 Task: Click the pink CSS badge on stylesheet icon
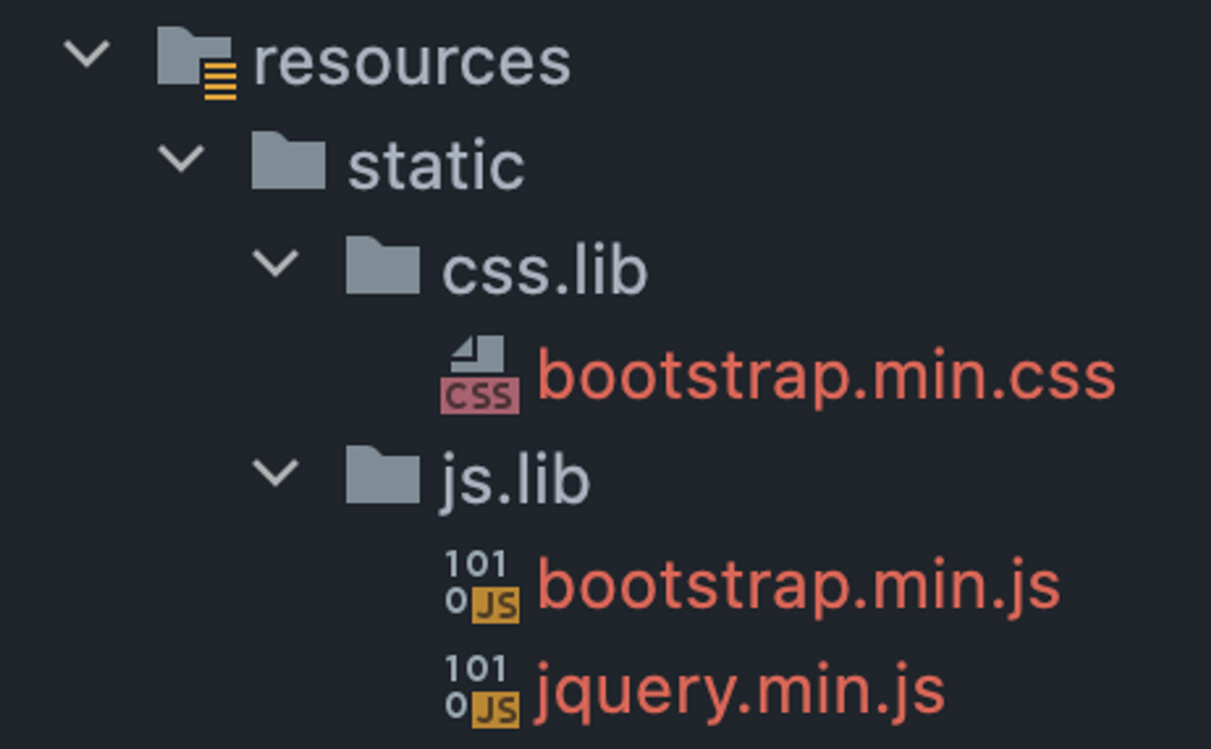pos(480,396)
